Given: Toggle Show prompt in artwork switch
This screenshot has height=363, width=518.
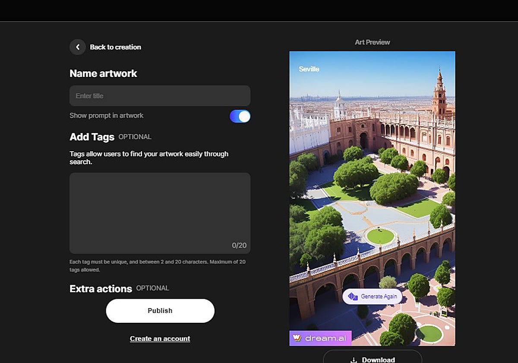Looking at the screenshot, I should 240,116.
